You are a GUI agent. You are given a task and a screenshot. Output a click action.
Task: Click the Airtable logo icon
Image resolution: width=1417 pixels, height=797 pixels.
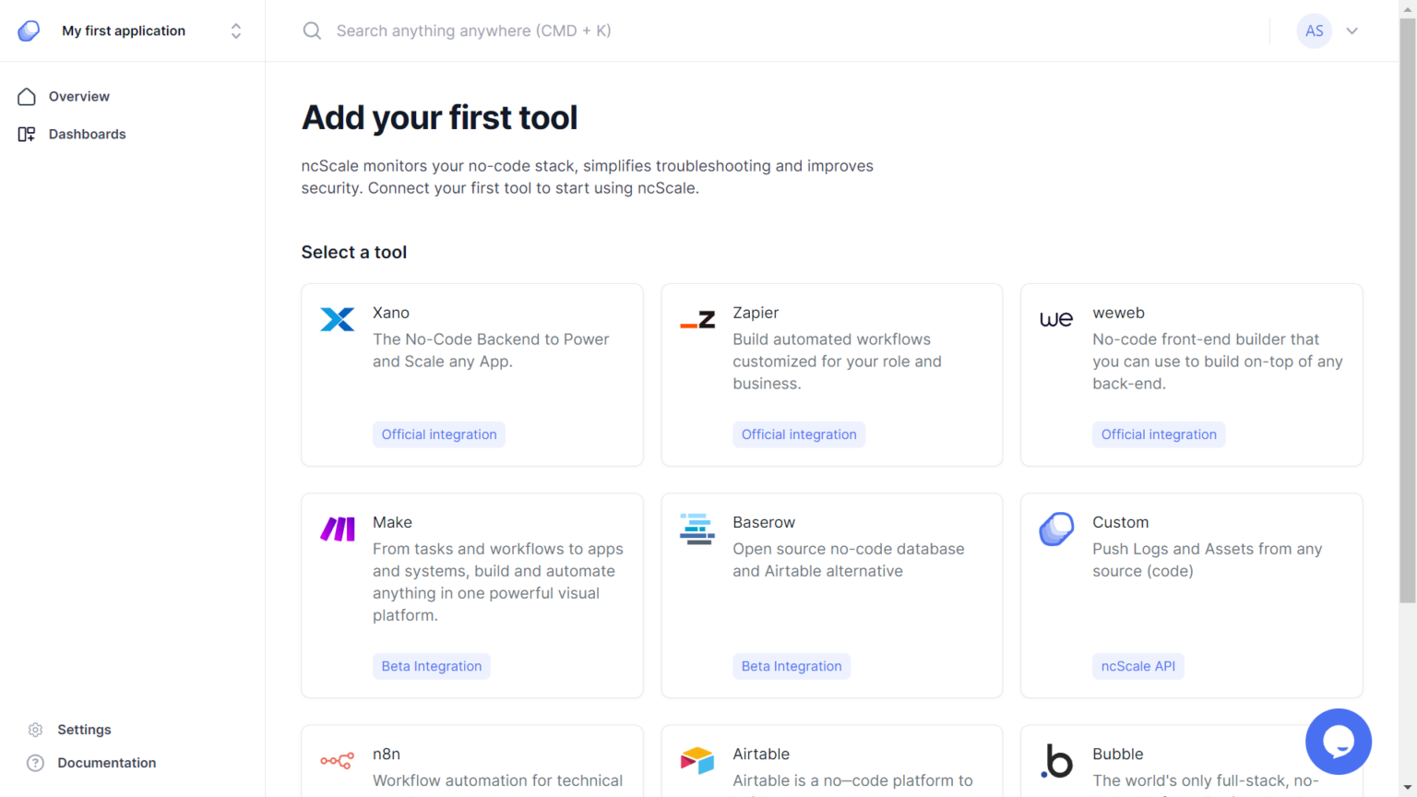point(697,761)
